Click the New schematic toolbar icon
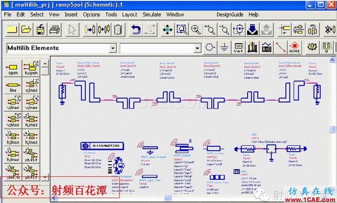 [12, 29]
